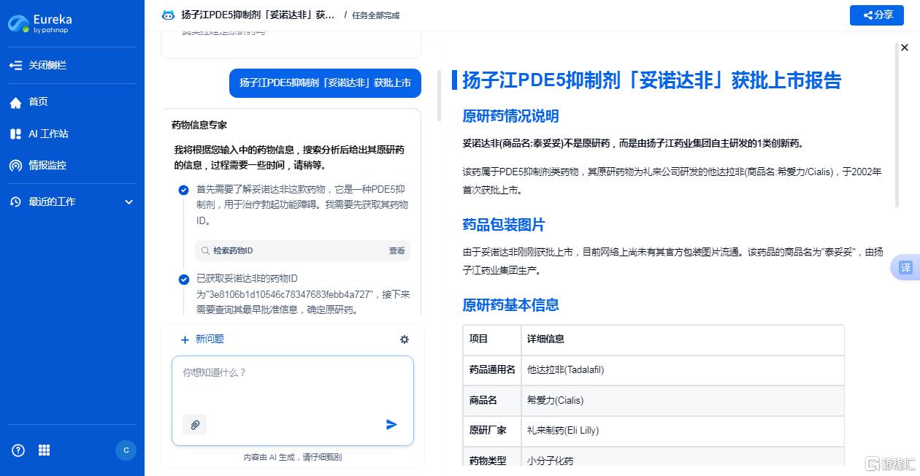Image resolution: width=920 pixels, height=476 pixels.
Task: Click the chat robot icon in header
Action: pos(168,15)
